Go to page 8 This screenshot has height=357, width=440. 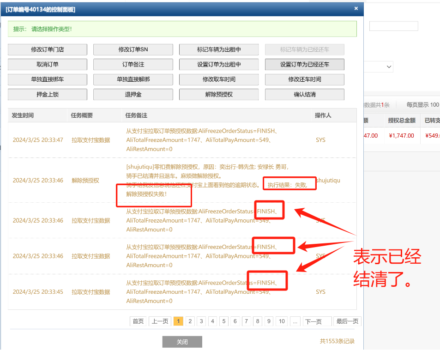257,321
